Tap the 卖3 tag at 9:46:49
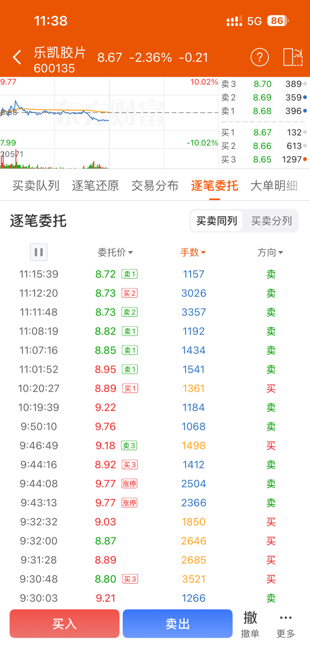This screenshot has width=310, height=671. [130, 445]
